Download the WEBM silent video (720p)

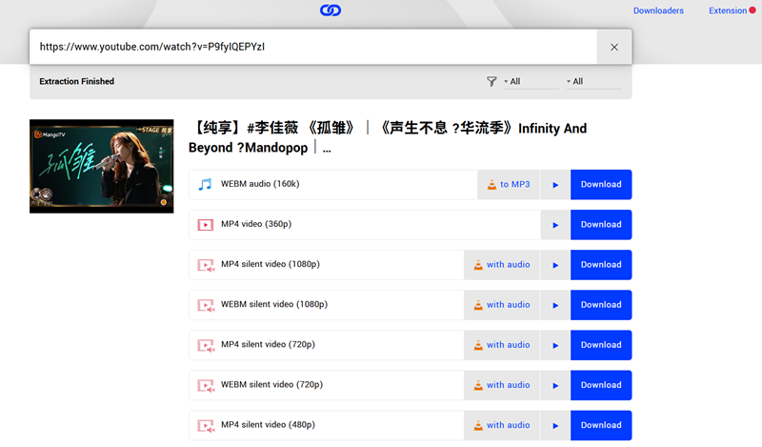click(601, 385)
